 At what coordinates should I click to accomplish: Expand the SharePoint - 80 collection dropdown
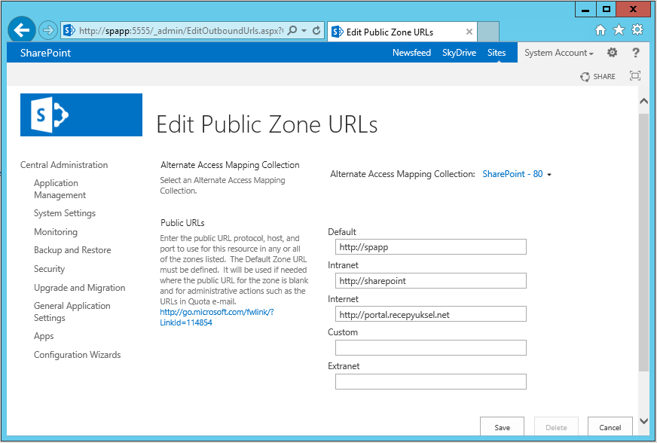(517, 174)
